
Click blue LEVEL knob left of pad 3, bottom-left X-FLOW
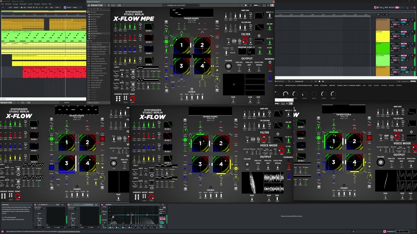click(x=51, y=167)
